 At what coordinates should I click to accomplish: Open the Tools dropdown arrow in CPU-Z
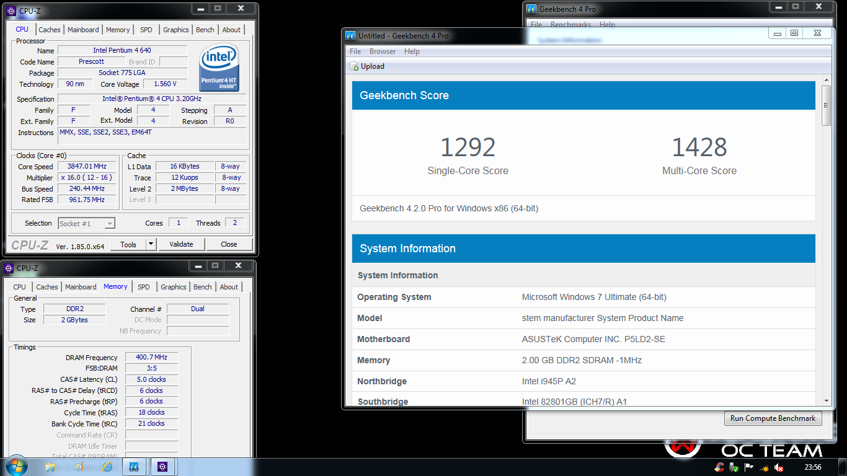[x=151, y=244]
